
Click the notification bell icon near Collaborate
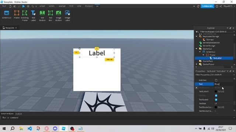[x=198, y=6]
